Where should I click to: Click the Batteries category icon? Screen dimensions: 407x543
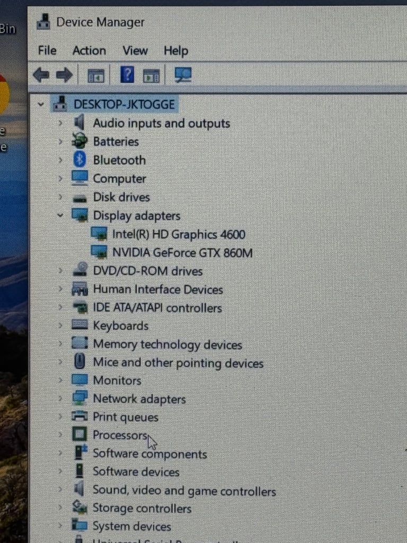click(79, 141)
